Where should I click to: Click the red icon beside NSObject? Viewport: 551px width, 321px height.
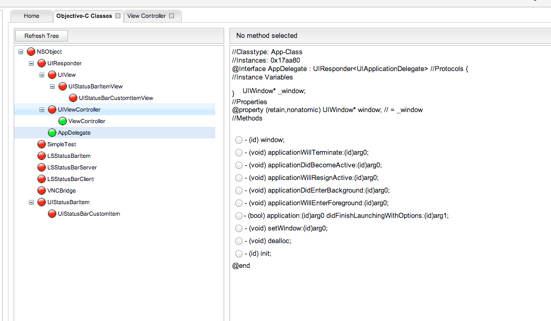click(x=31, y=52)
